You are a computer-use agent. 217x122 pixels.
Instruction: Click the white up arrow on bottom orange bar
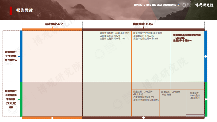52,118
